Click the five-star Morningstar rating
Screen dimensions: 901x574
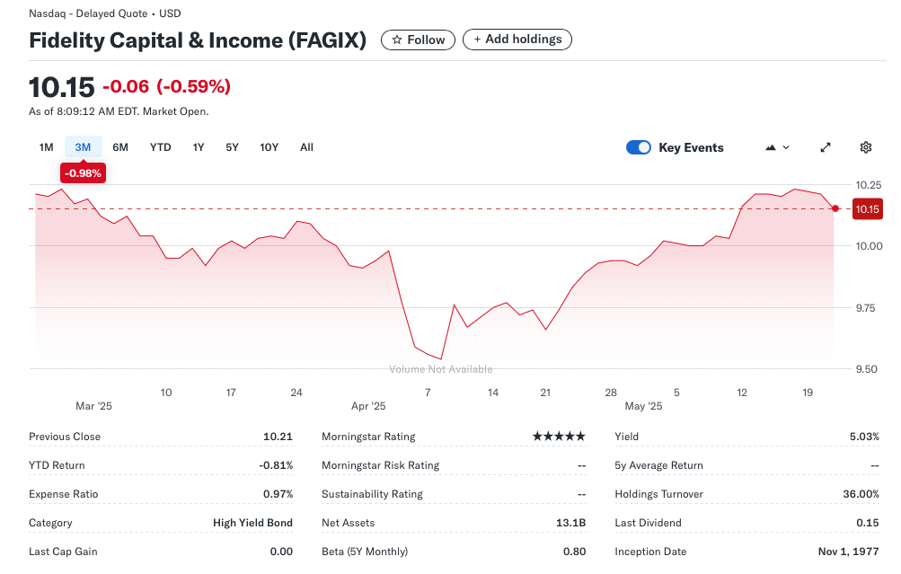click(x=559, y=436)
